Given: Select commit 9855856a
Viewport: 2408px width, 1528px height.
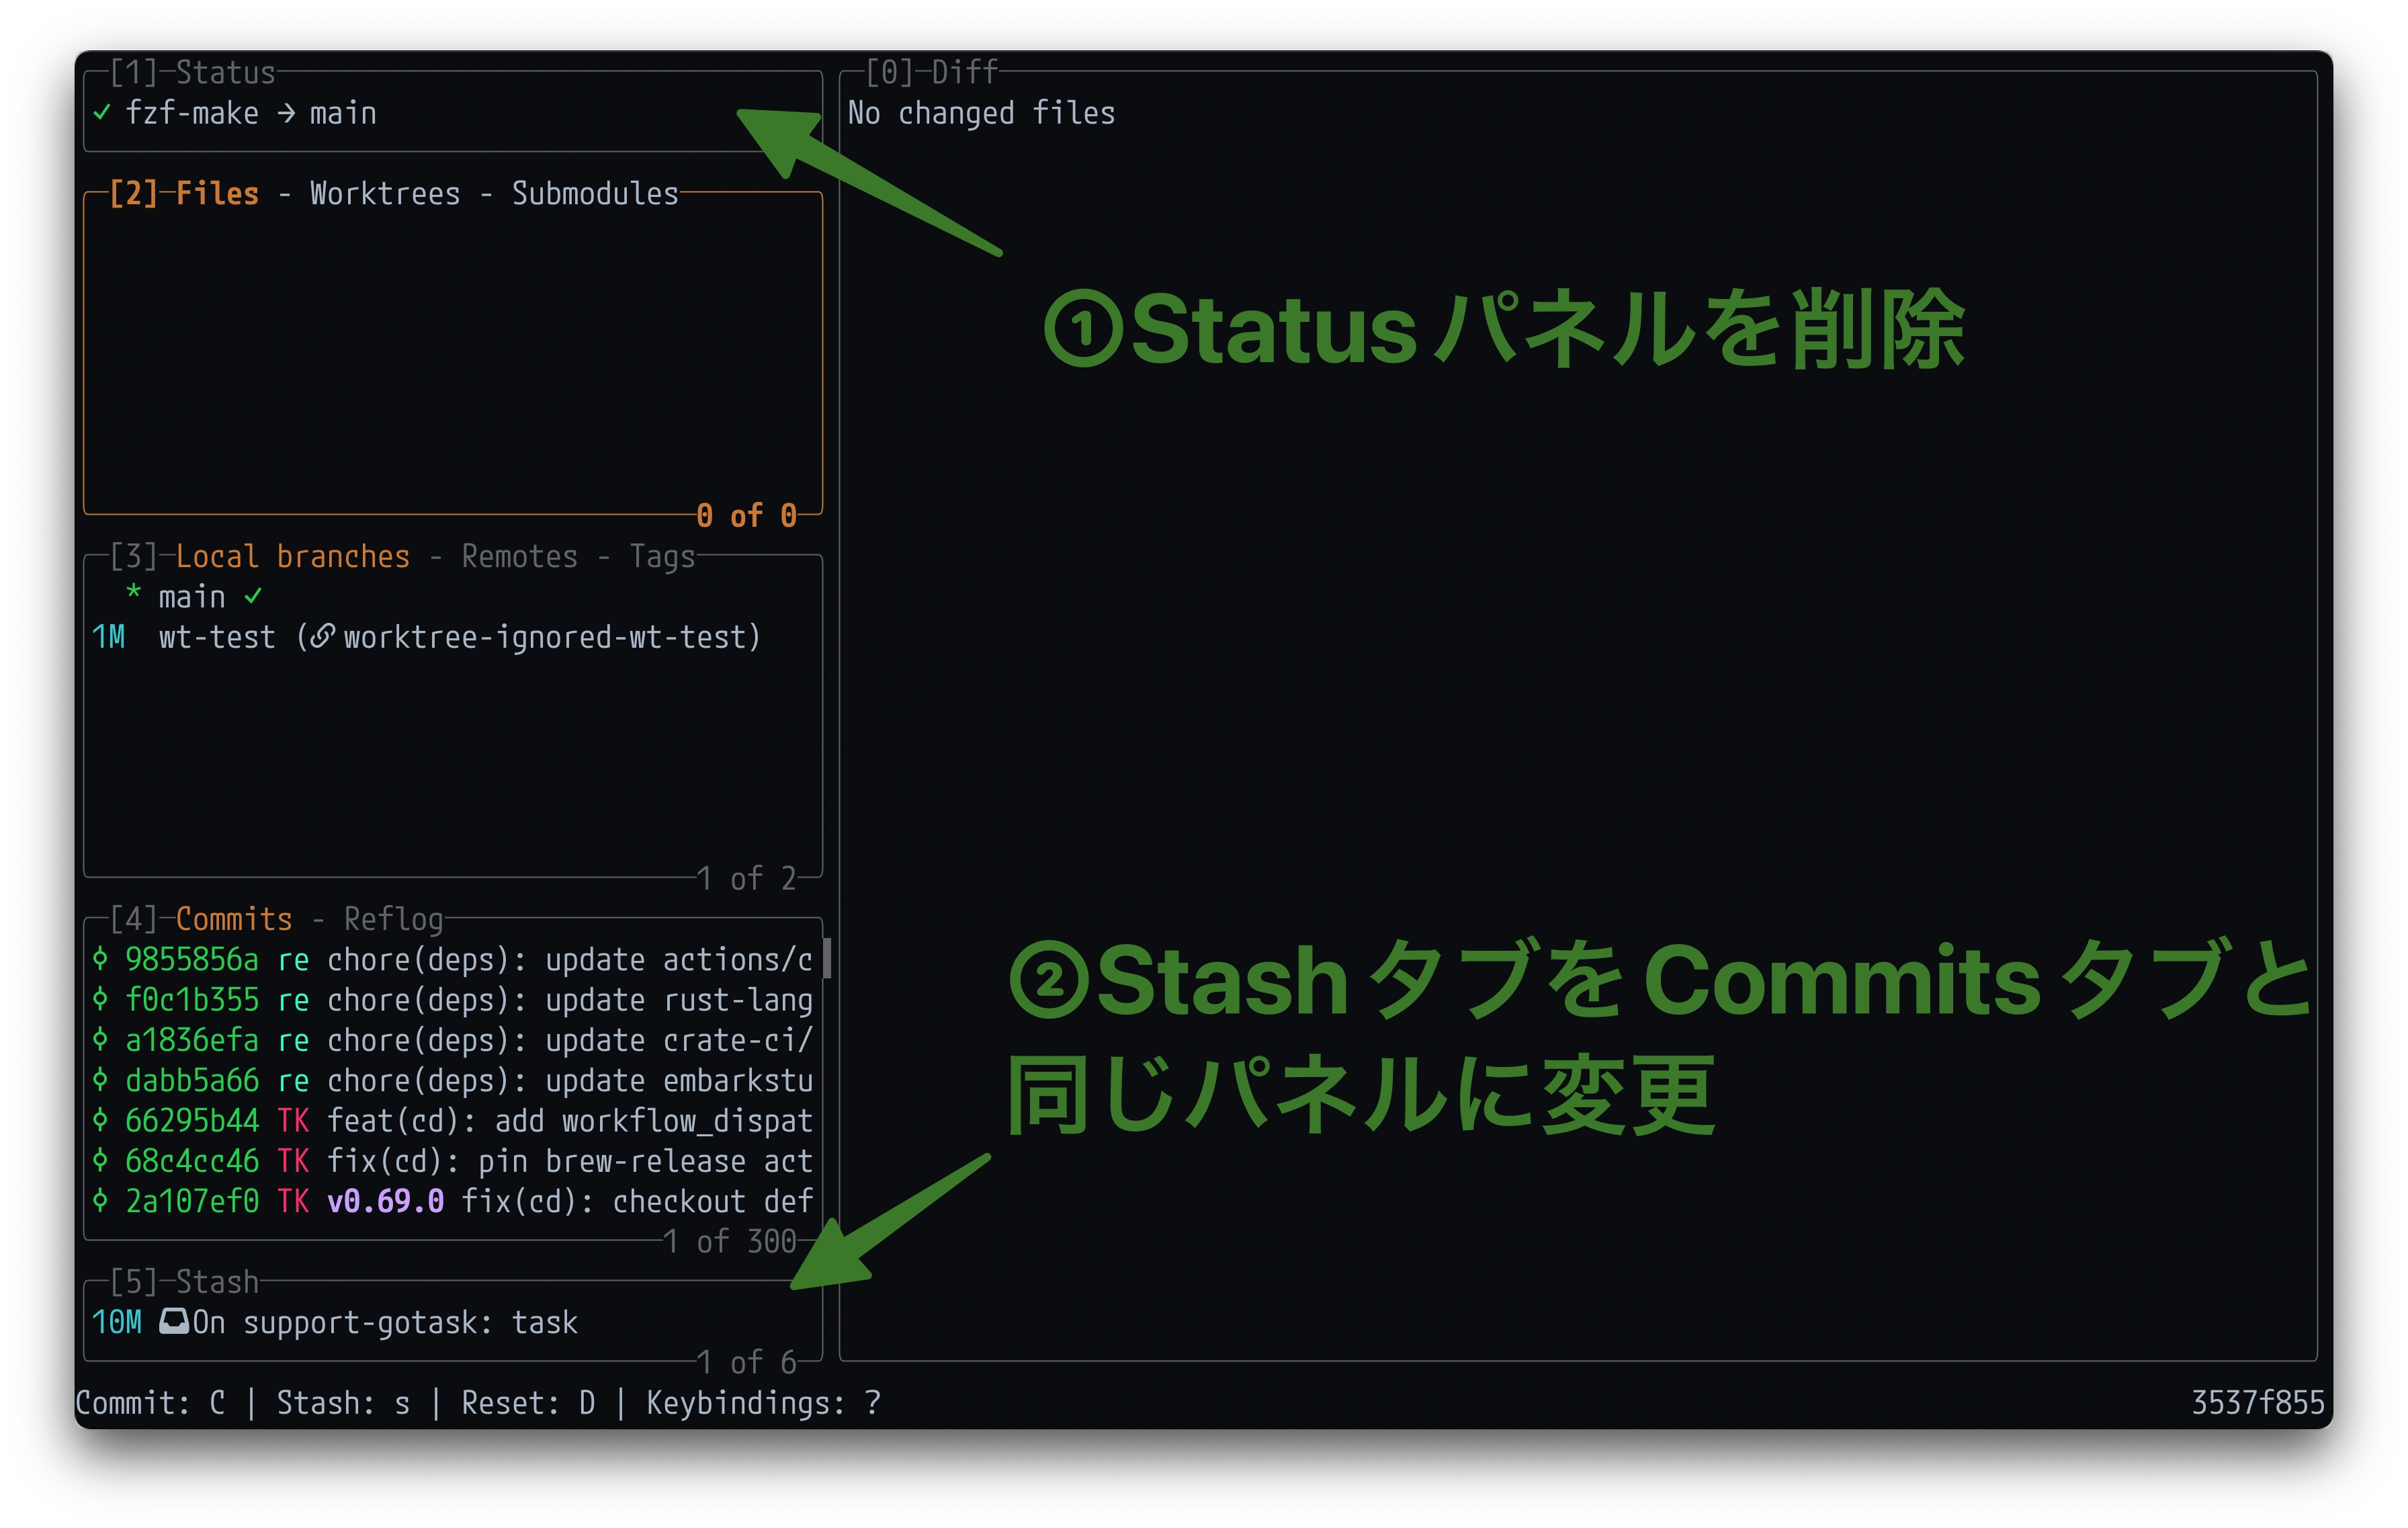Looking at the screenshot, I should tap(453, 959).
